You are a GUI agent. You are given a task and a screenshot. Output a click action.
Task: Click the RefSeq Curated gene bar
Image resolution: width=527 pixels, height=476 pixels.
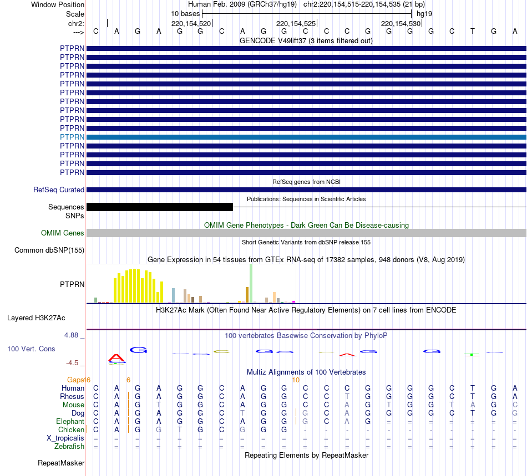point(306,190)
